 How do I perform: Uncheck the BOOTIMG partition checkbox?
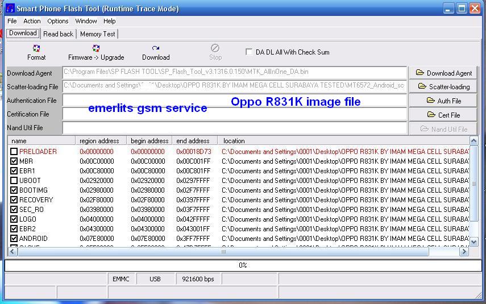(14, 190)
